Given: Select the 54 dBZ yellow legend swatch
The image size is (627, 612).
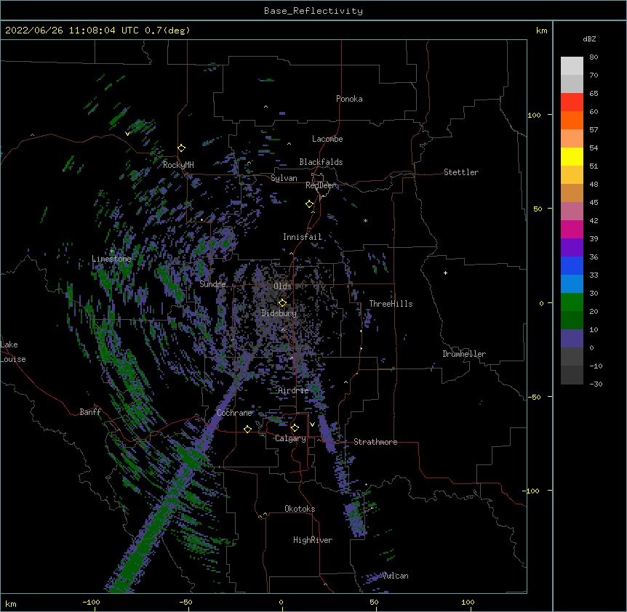Looking at the screenshot, I should point(572,156).
